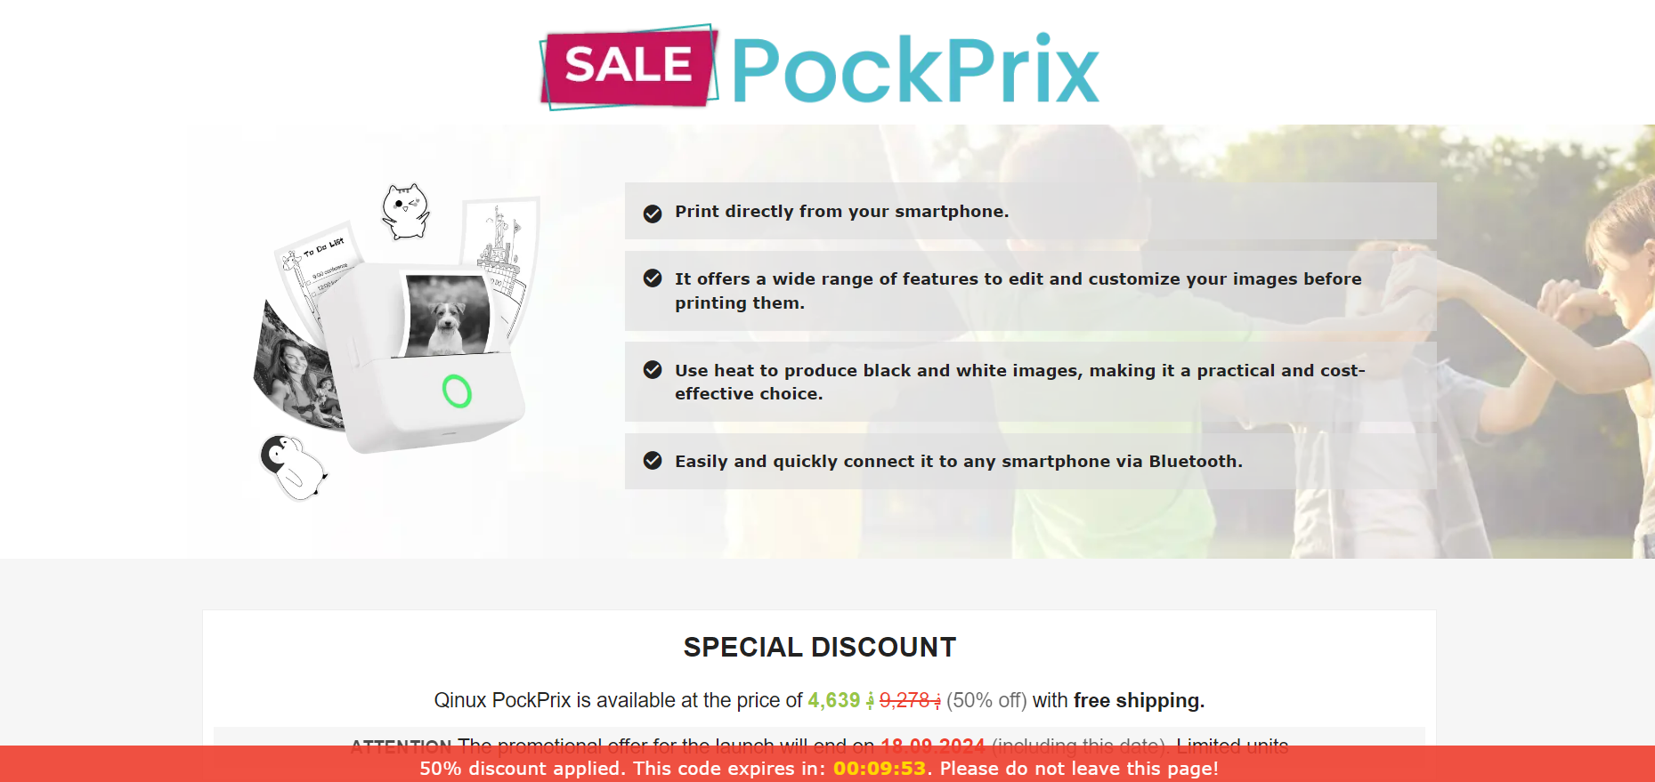Click the green ring button on printer
The image size is (1655, 782).
[457, 391]
